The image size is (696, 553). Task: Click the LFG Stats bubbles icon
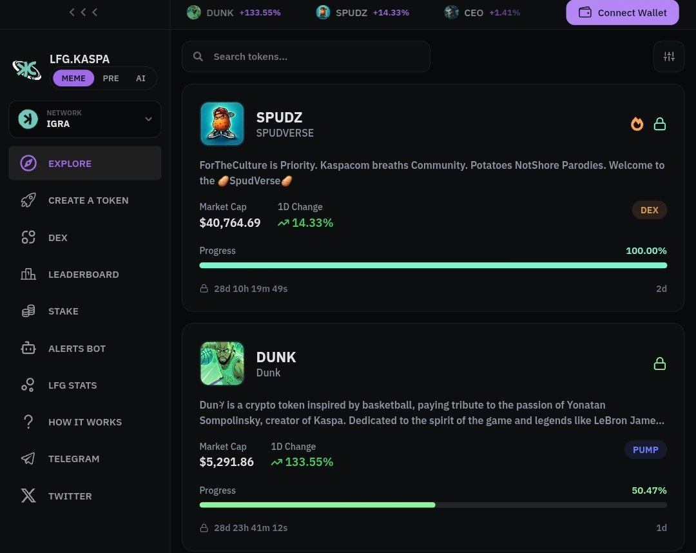[x=28, y=385]
